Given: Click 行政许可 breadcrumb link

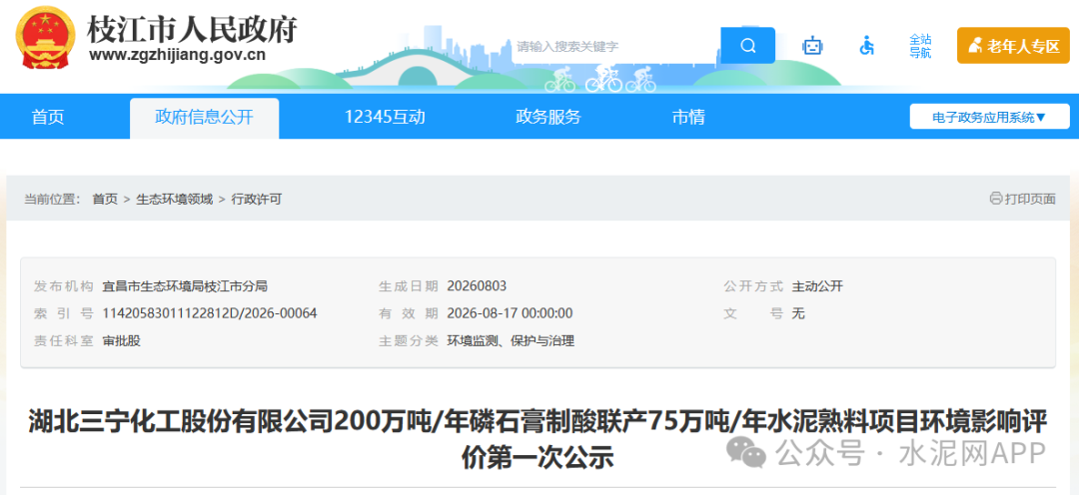Looking at the screenshot, I should tap(257, 200).
